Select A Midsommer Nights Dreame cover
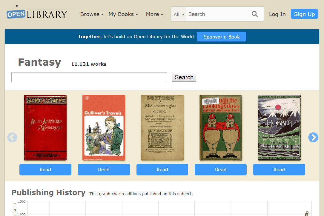 point(162,128)
